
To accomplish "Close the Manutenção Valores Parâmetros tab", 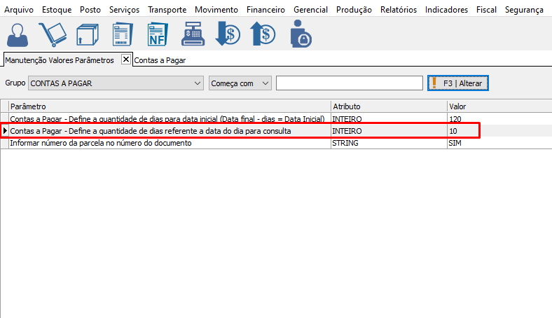I will point(126,60).
